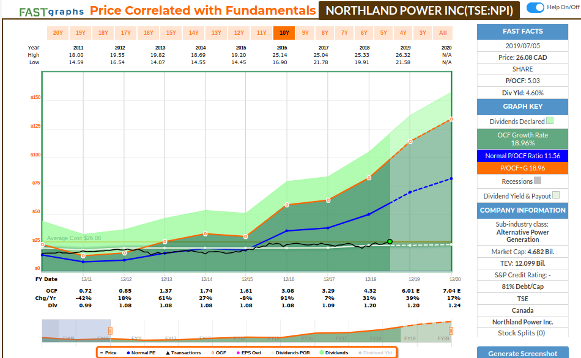This screenshot has height=358, width=581.
Task: Click the OCF value '4.32'
Action: click(370, 291)
